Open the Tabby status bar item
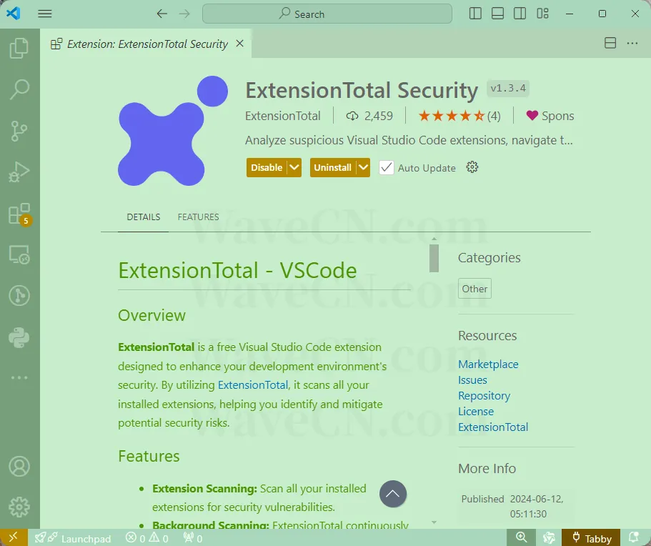The image size is (651, 546). pyautogui.click(x=591, y=537)
